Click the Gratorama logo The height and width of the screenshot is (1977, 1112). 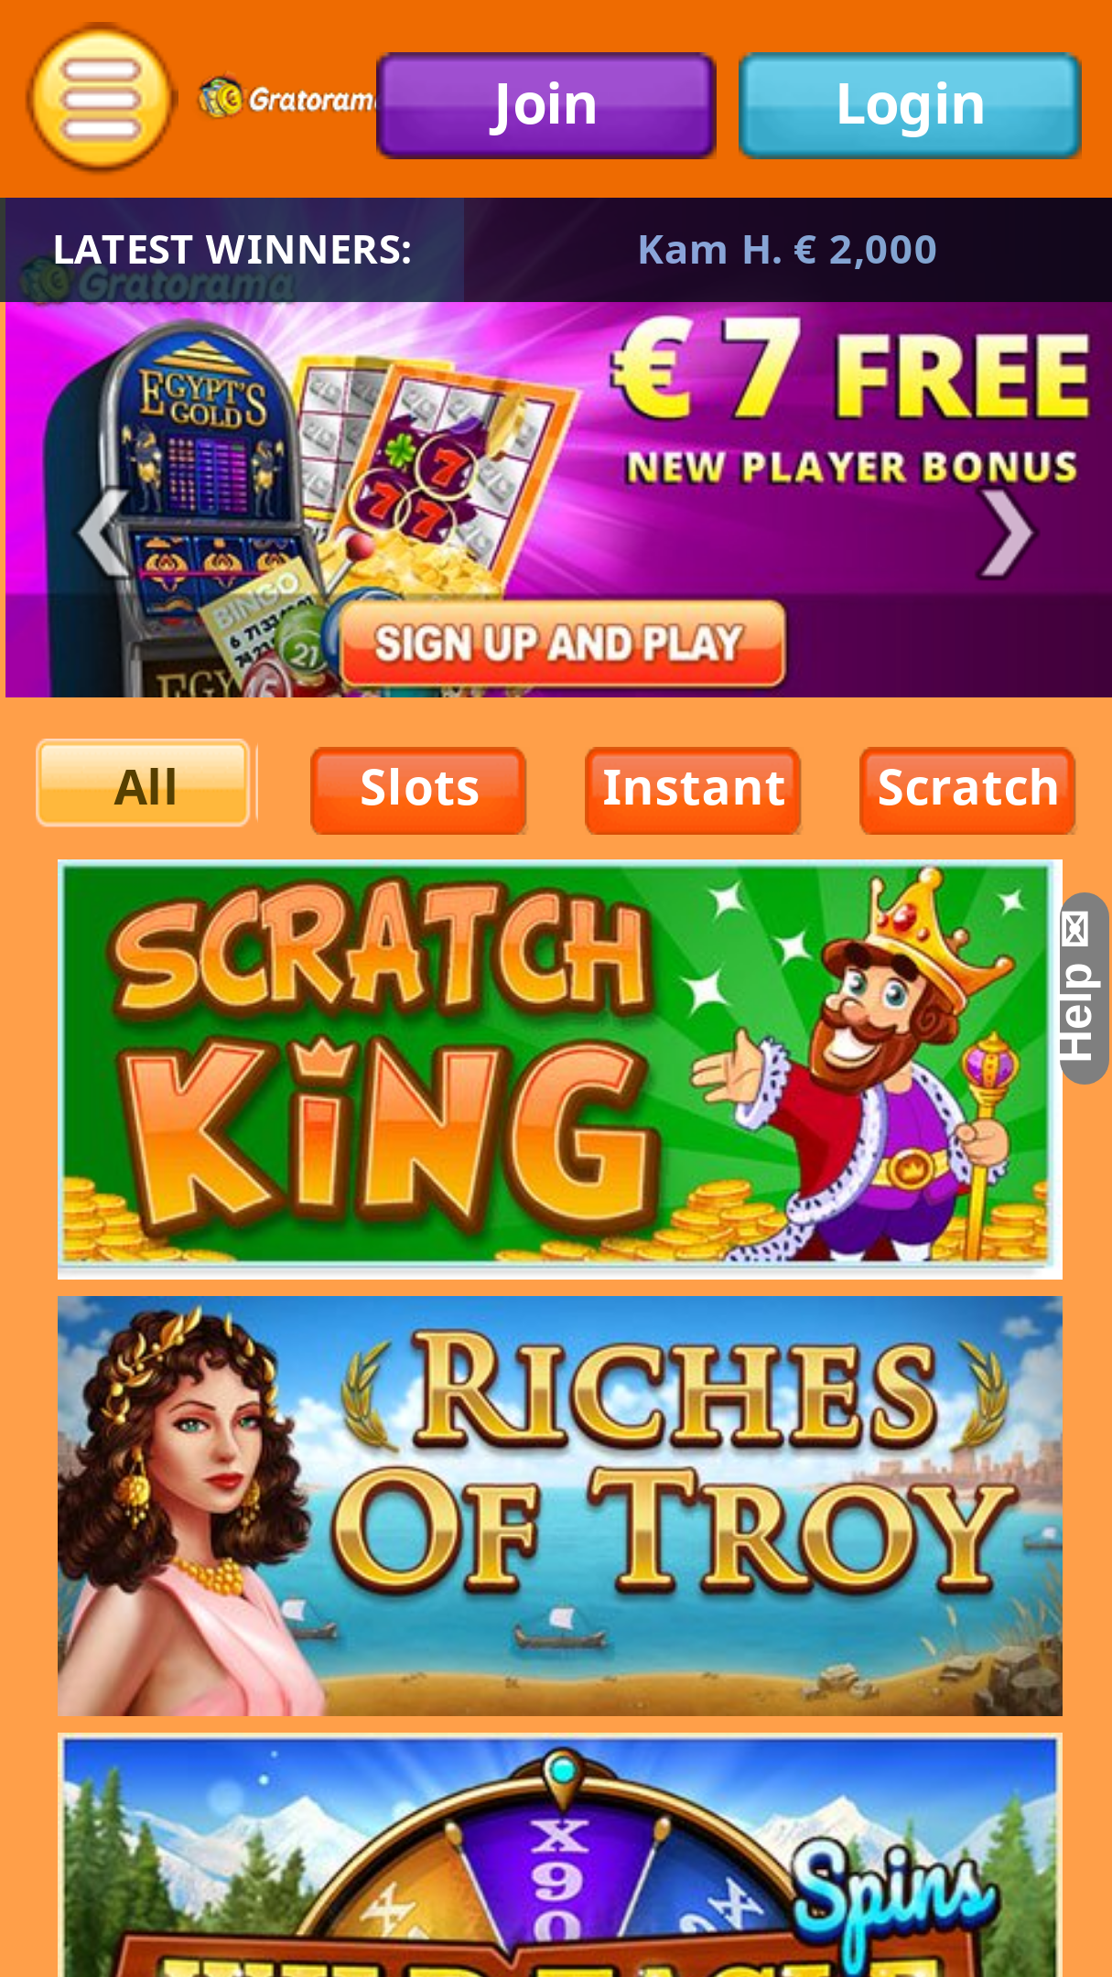287,98
